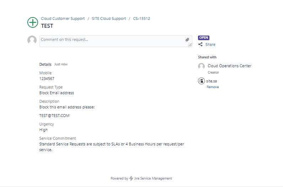The image size is (283, 187).
Task: Go to SITE Cloud Support breadcrumb
Action: tap(109, 18)
